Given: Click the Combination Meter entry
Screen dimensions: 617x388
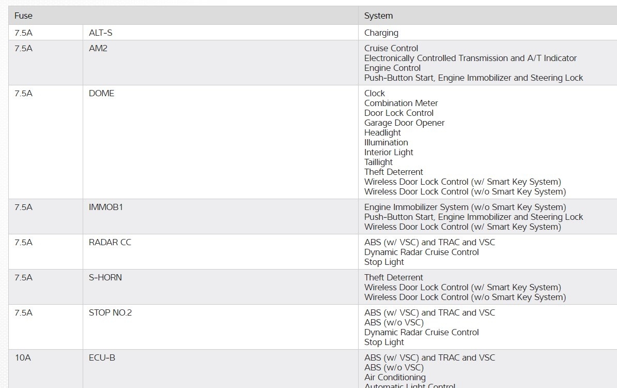Looking at the screenshot, I should coord(401,103).
